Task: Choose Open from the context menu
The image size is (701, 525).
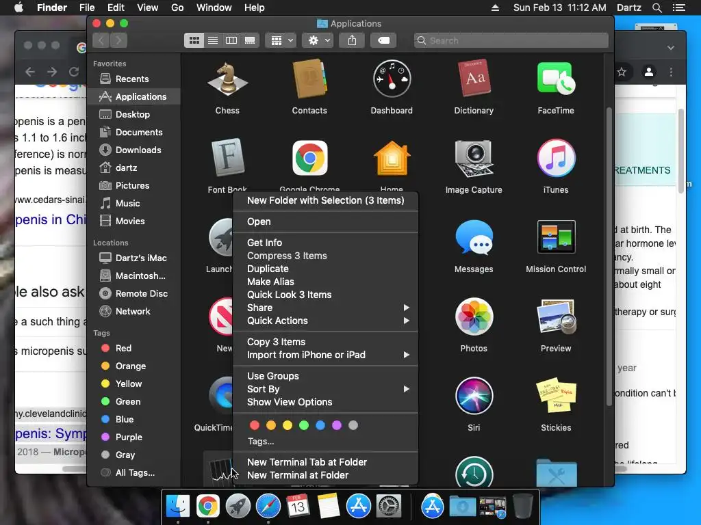Action: tap(325, 221)
